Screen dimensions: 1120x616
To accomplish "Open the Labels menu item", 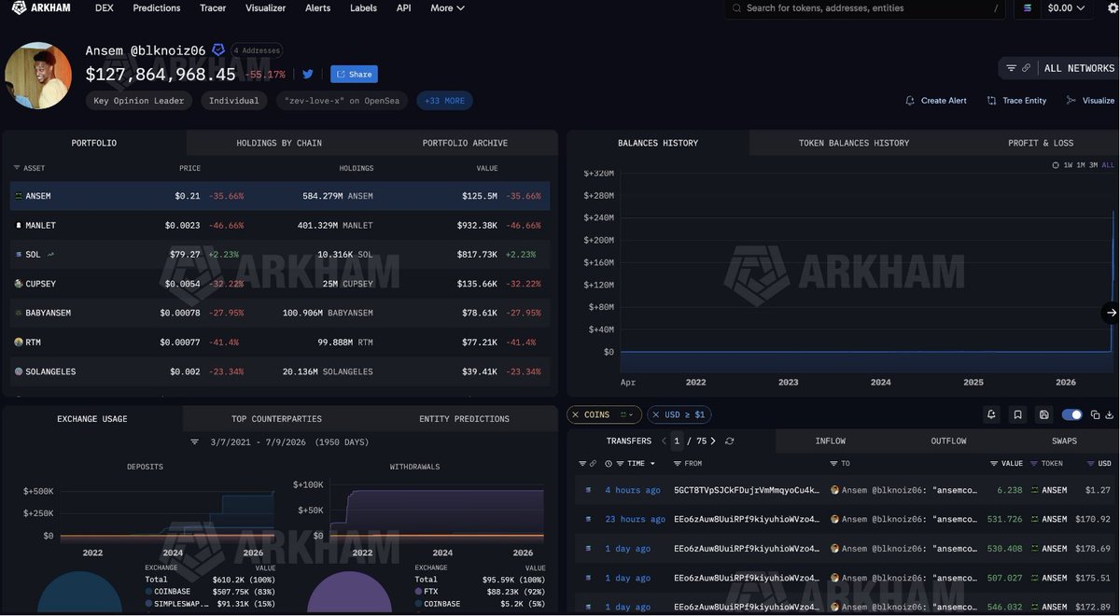I will coord(363,7).
